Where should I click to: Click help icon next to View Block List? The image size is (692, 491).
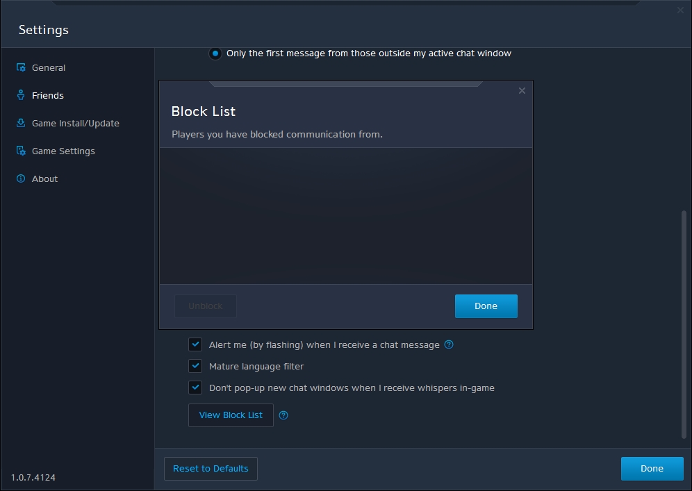tap(283, 415)
